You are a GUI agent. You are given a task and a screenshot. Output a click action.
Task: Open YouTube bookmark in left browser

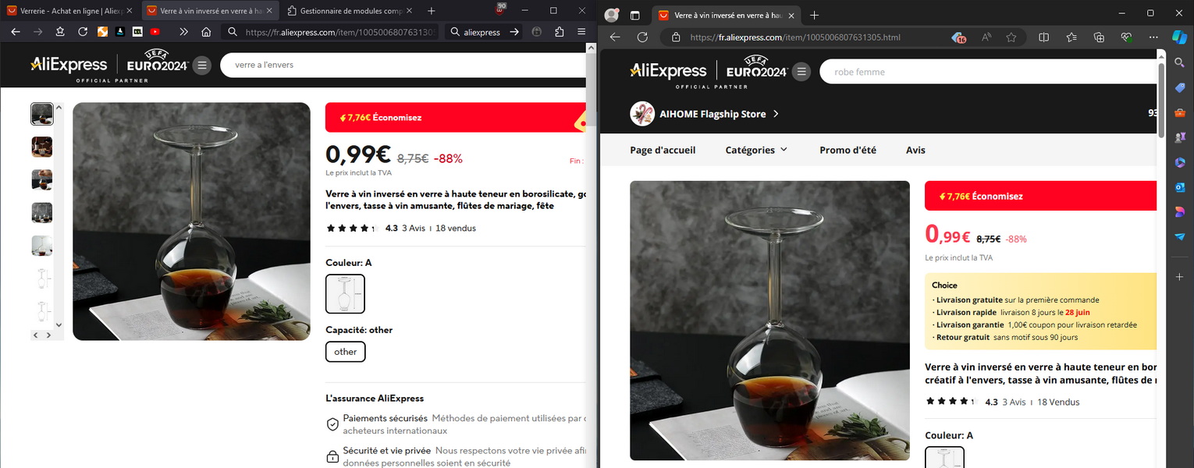click(x=155, y=32)
